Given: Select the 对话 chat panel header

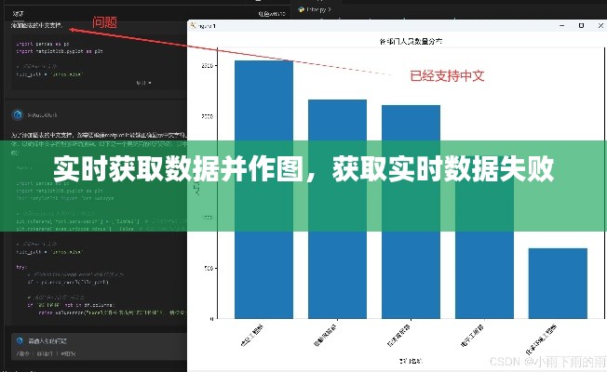Looking at the screenshot, I should [x=18, y=13].
